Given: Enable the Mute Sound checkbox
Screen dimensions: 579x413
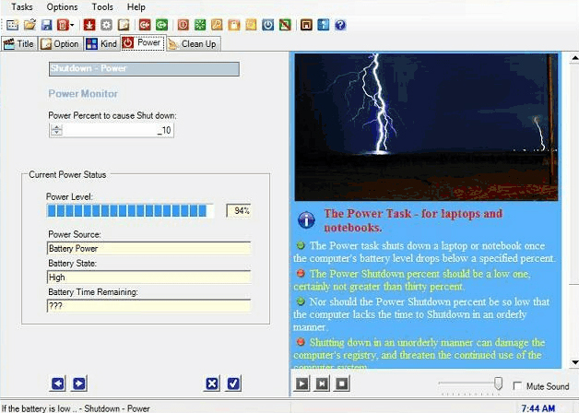Looking at the screenshot, I should [x=517, y=386].
